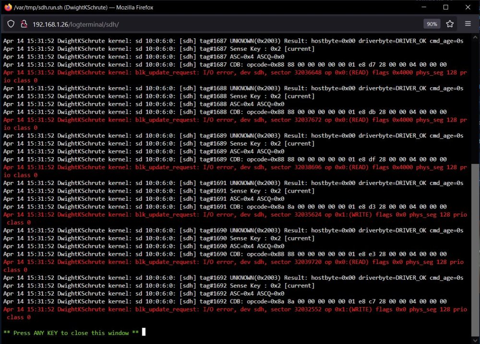Click the tag#1690 UNKNOWN(0x2003) Result line
The width and height of the screenshot is (480, 344).
(233, 230)
